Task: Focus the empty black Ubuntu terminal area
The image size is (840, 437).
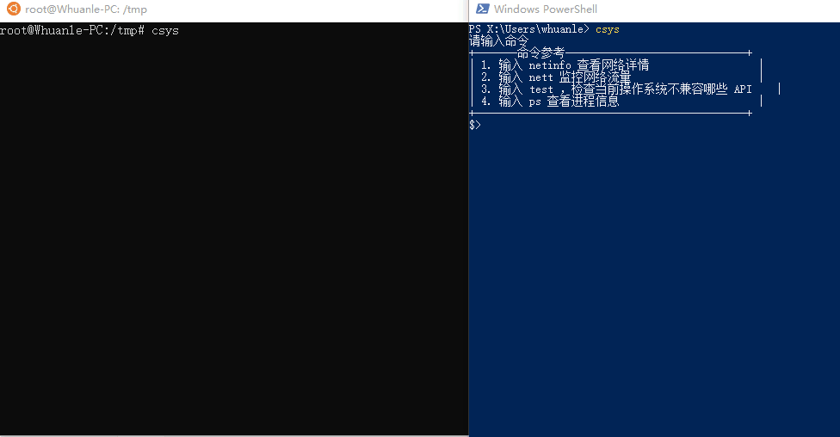Action: tap(234, 236)
